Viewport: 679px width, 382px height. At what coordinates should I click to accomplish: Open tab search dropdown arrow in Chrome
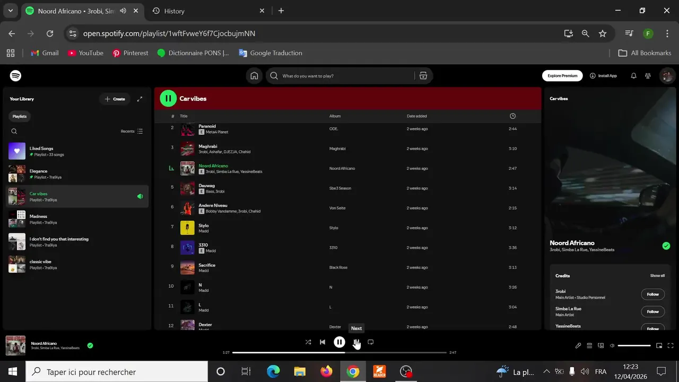(10, 11)
